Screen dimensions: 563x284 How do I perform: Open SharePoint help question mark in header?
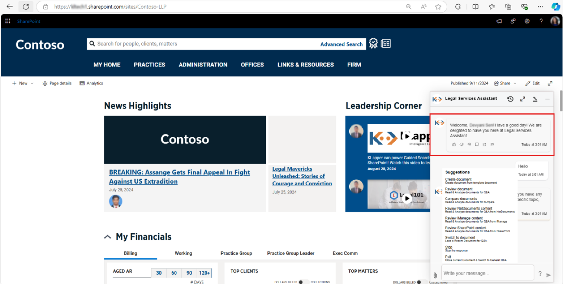pyautogui.click(x=541, y=21)
